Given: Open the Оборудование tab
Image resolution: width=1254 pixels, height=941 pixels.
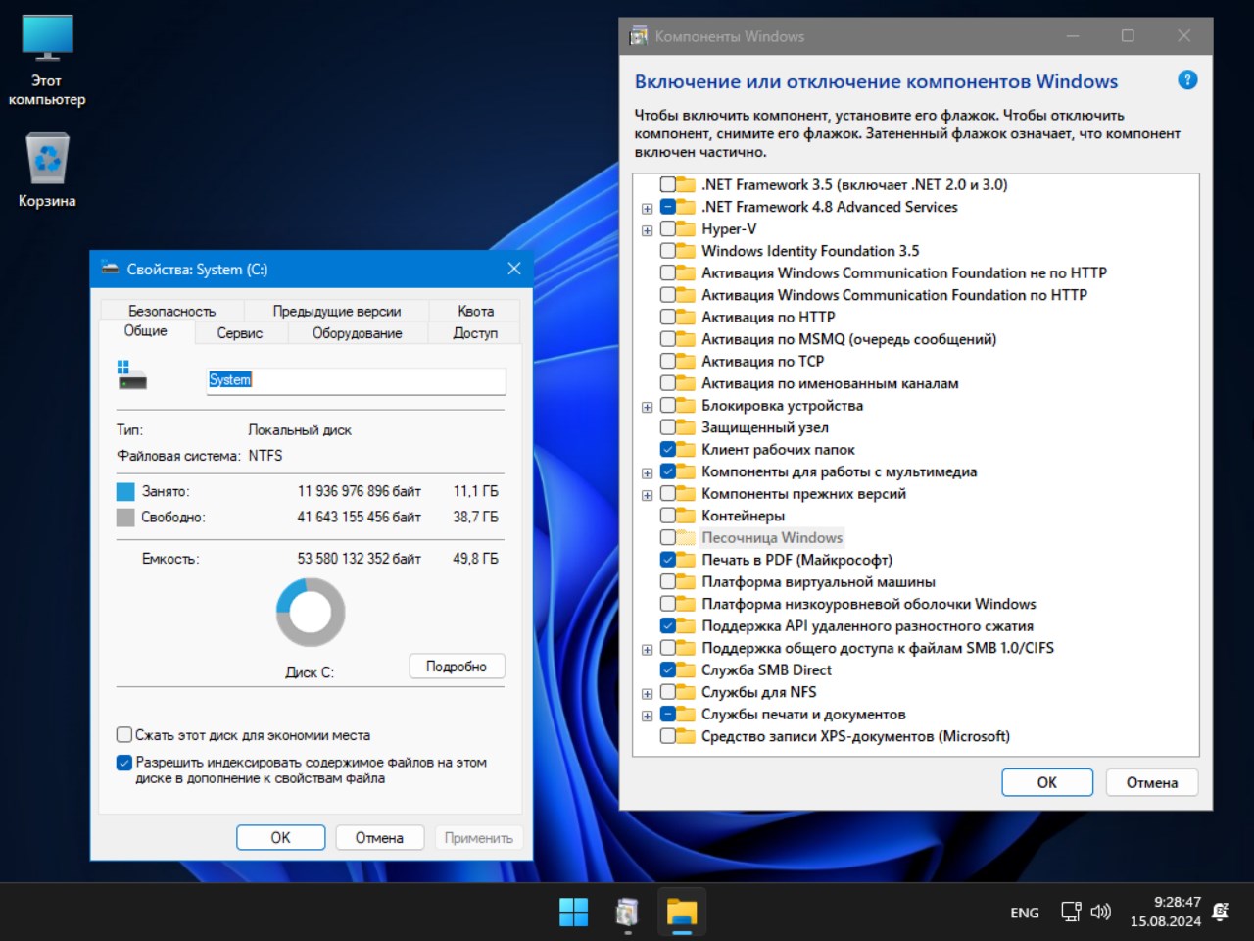Looking at the screenshot, I should click(358, 333).
